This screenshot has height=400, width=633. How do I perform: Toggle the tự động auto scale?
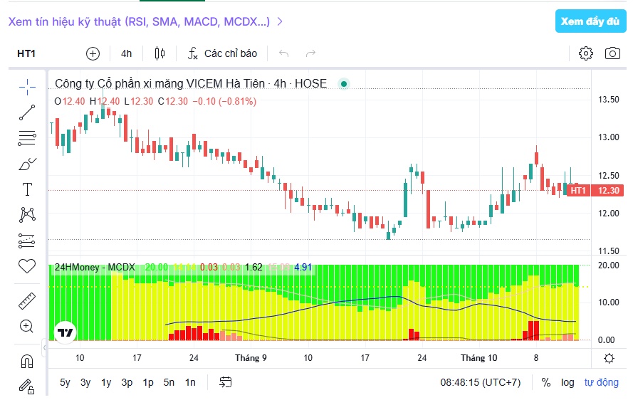[601, 382]
